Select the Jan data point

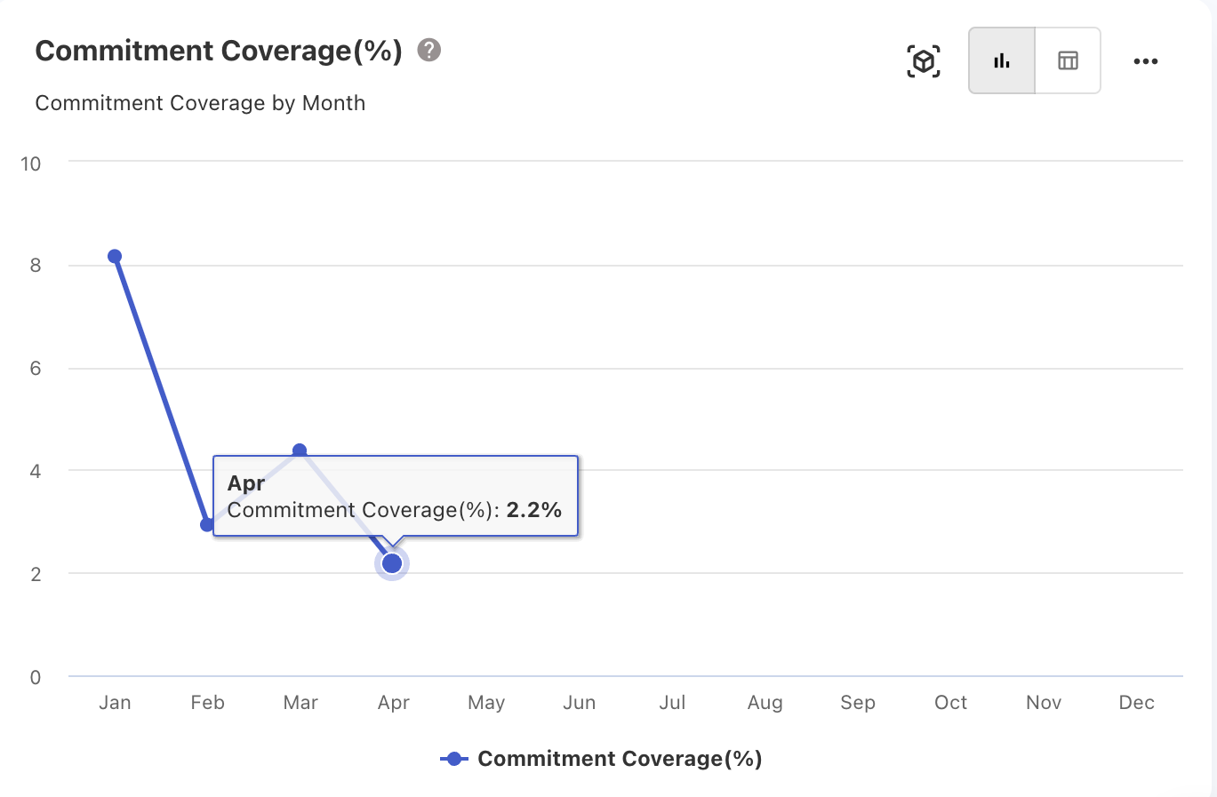pos(115,257)
